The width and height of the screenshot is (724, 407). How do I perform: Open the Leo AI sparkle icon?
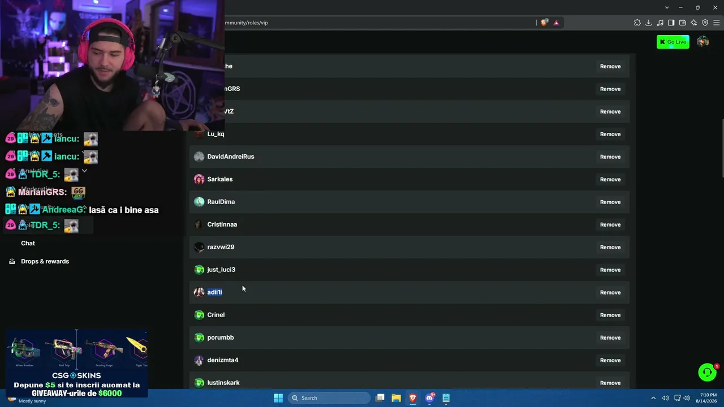tap(694, 23)
